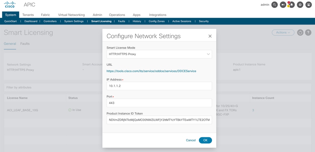Click the In Use status text
Screen dimensions: 315x152
pyautogui.click(x=77, y=110)
